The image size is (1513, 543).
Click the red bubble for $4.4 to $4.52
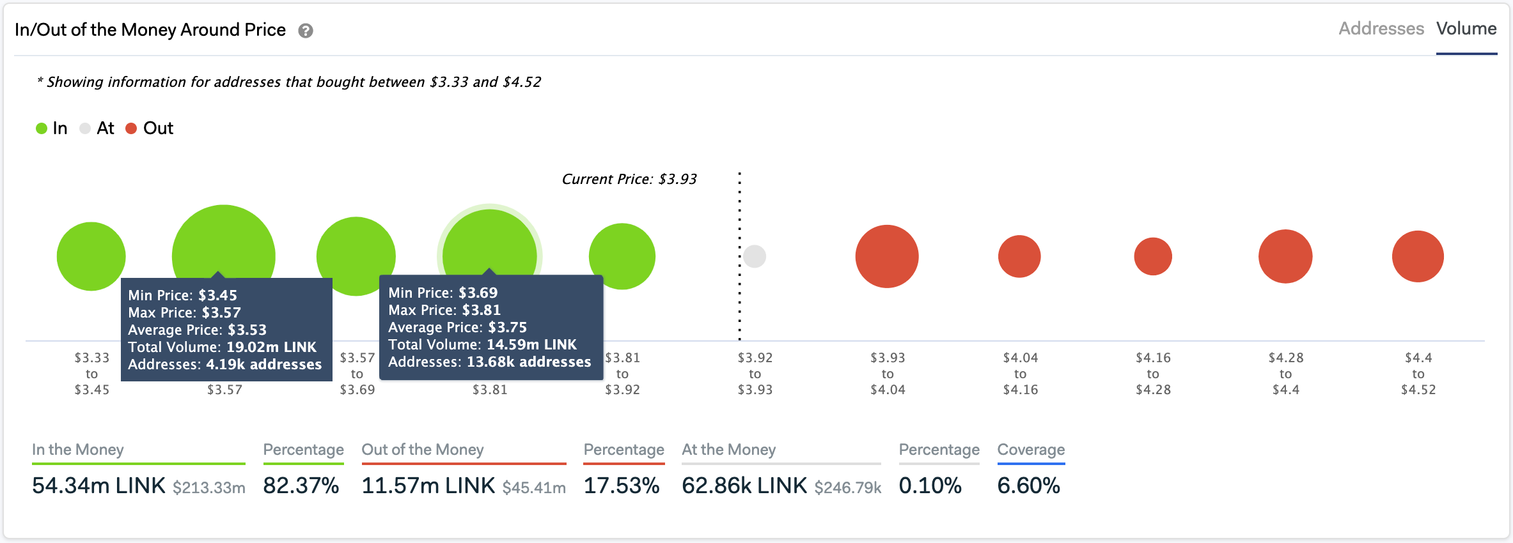point(1418,256)
